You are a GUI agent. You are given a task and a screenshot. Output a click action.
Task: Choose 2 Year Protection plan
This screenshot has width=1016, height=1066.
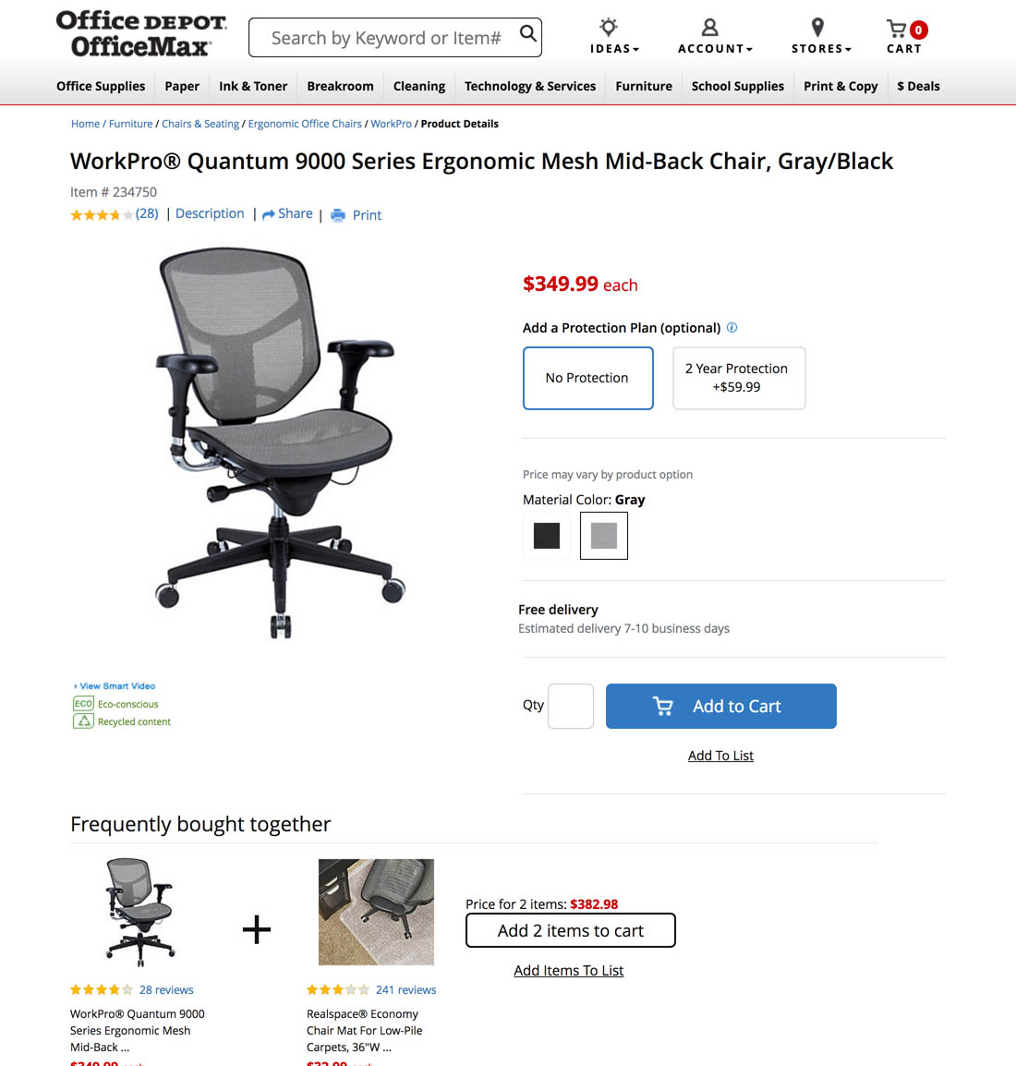[739, 378]
